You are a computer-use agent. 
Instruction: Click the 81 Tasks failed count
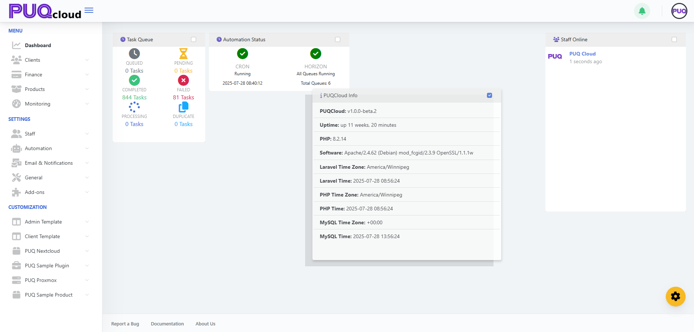pos(183,98)
